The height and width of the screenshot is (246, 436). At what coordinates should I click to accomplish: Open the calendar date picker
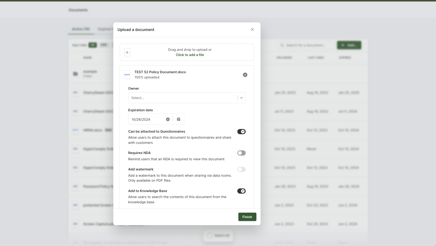179,119
